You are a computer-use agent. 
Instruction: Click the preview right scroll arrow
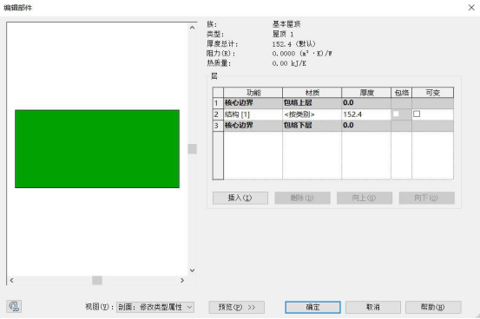coord(182,280)
